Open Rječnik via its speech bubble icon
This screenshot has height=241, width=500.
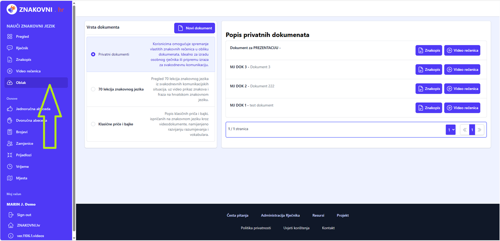click(x=10, y=48)
